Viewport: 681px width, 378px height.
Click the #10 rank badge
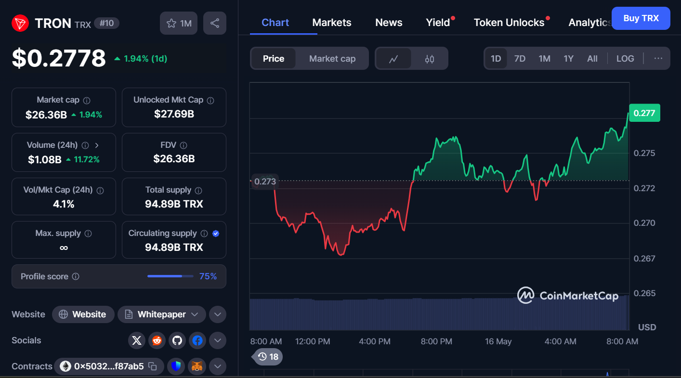pos(107,23)
